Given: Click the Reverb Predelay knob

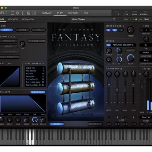Looking at the screenshot, I should (109, 50).
